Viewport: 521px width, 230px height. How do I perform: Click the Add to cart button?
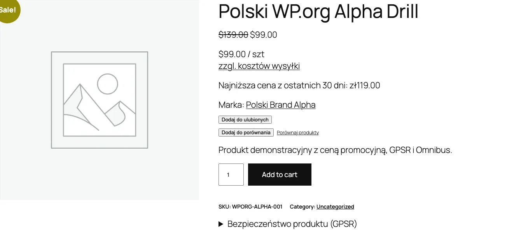[280, 174]
